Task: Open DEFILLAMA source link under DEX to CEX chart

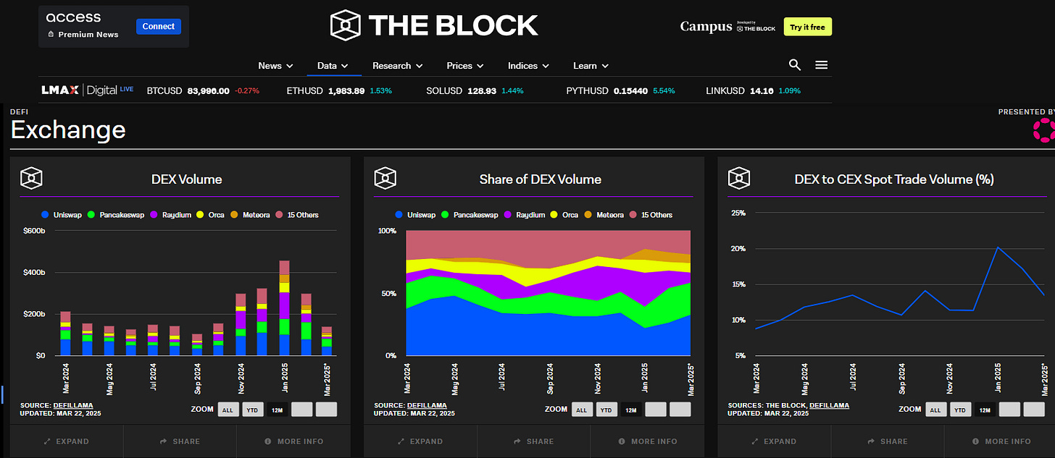Action: [x=830, y=405]
